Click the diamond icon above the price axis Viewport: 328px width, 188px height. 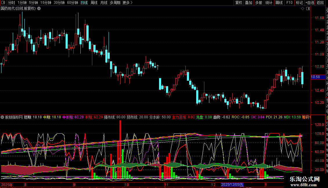[303, 9]
